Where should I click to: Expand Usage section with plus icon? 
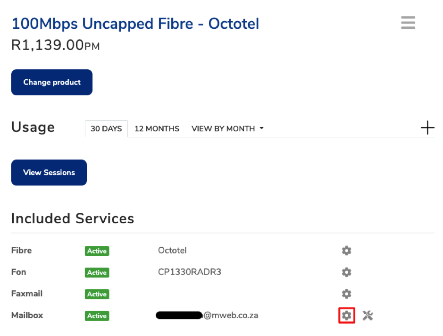click(x=427, y=128)
